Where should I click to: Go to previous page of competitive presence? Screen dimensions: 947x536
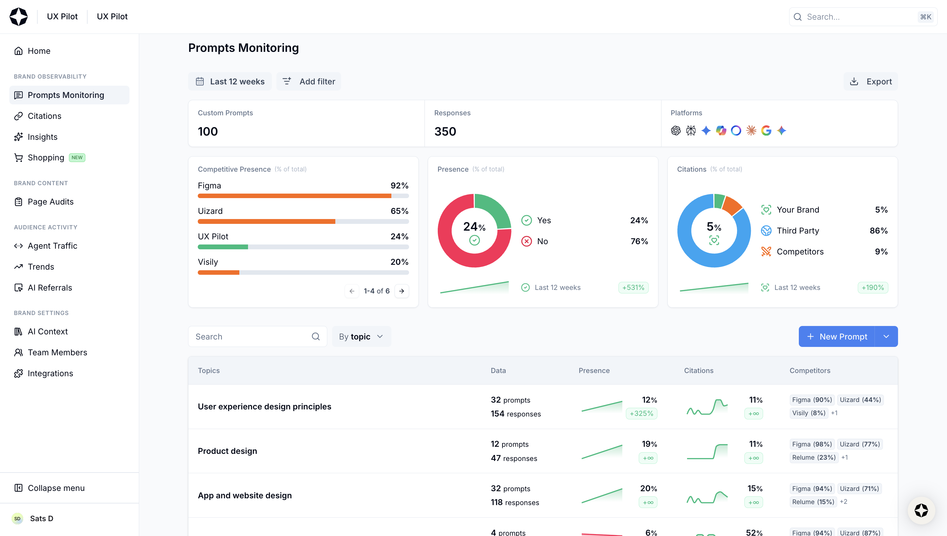[352, 291]
